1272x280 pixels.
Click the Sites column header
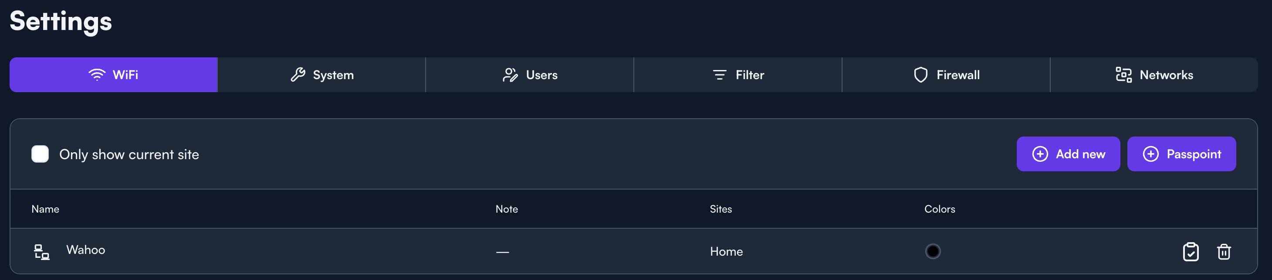[721, 209]
